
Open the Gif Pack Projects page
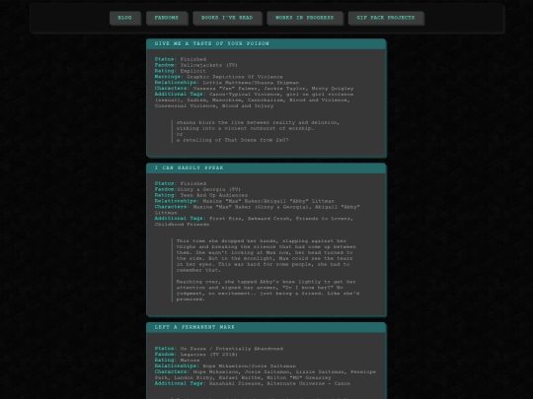point(386,18)
